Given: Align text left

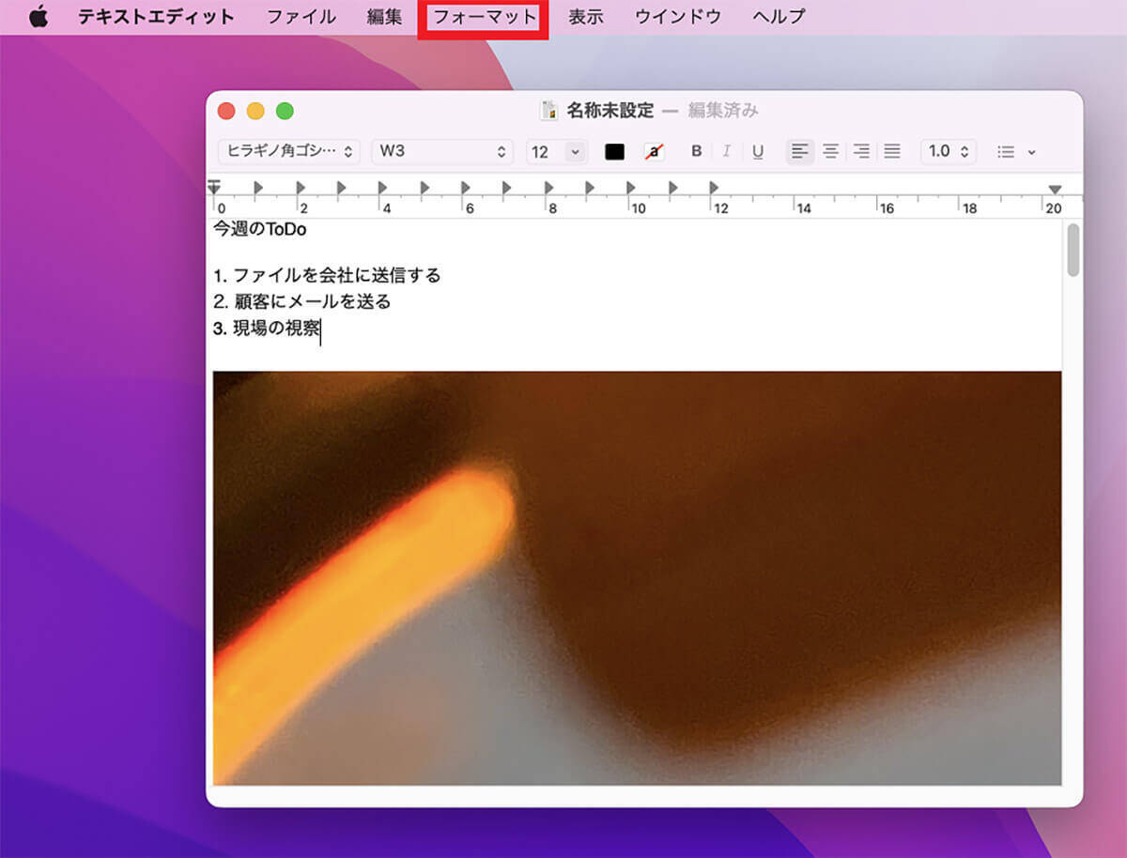Looking at the screenshot, I should click(800, 151).
